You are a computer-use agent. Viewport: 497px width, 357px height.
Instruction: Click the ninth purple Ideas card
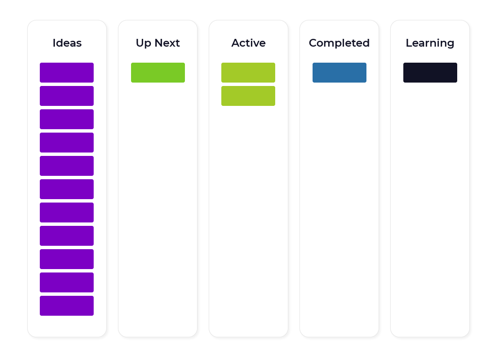[66, 259]
